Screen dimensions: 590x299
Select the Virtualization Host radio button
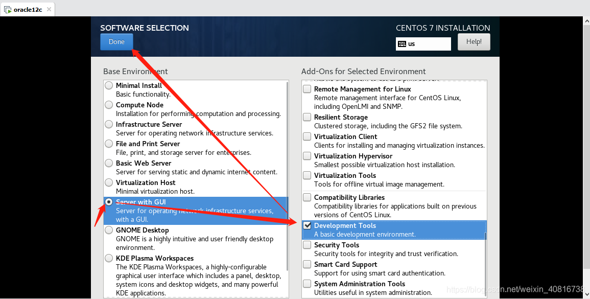point(109,182)
